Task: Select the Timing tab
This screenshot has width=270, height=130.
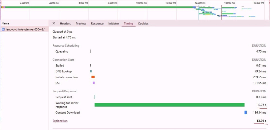Action: click(x=128, y=24)
